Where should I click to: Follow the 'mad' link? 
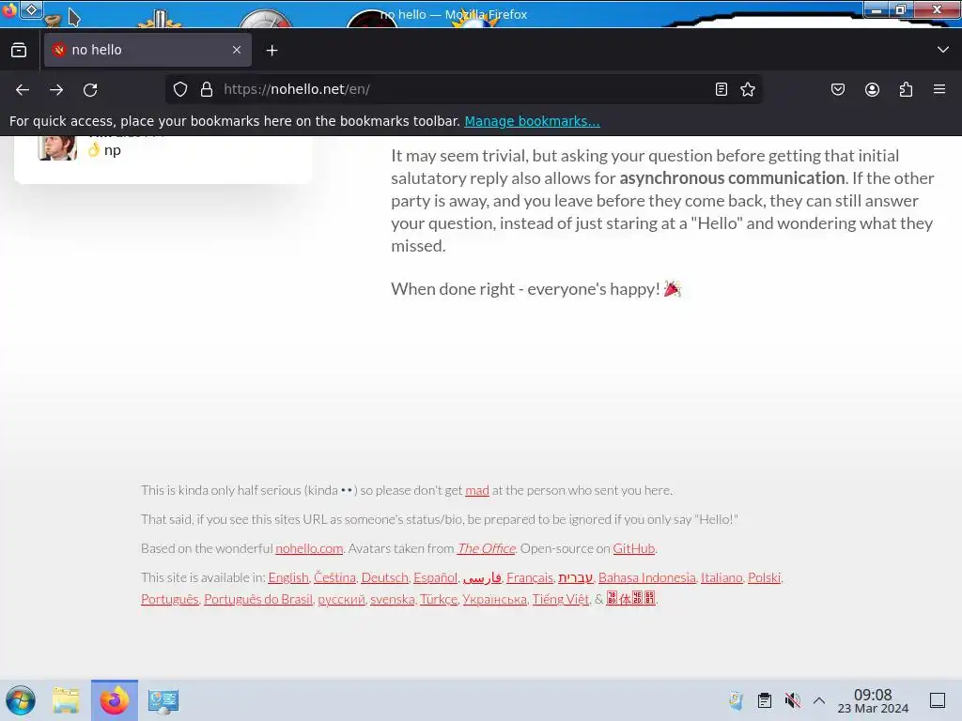[476, 490]
